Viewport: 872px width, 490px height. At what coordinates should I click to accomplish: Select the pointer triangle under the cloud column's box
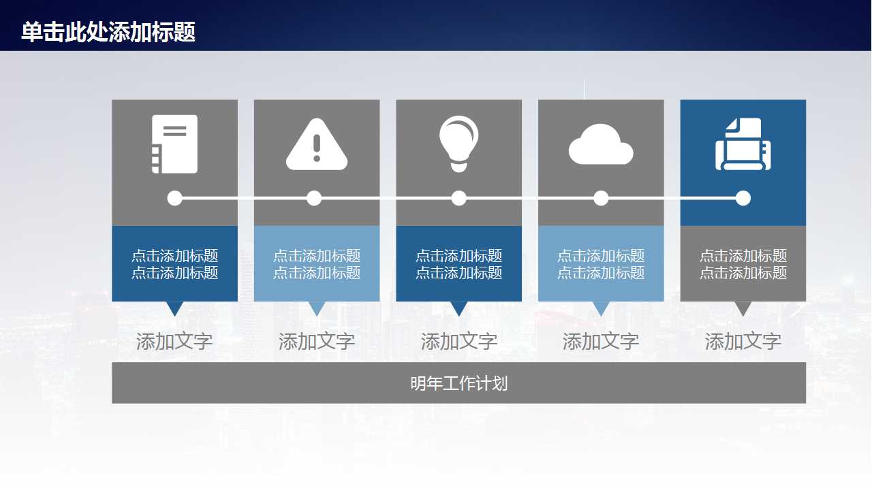(x=601, y=308)
